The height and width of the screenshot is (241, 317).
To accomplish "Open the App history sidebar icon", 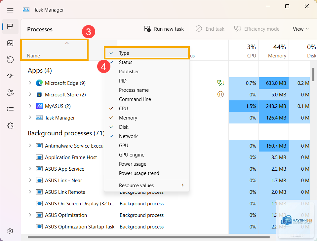I will pyautogui.click(x=10, y=60).
